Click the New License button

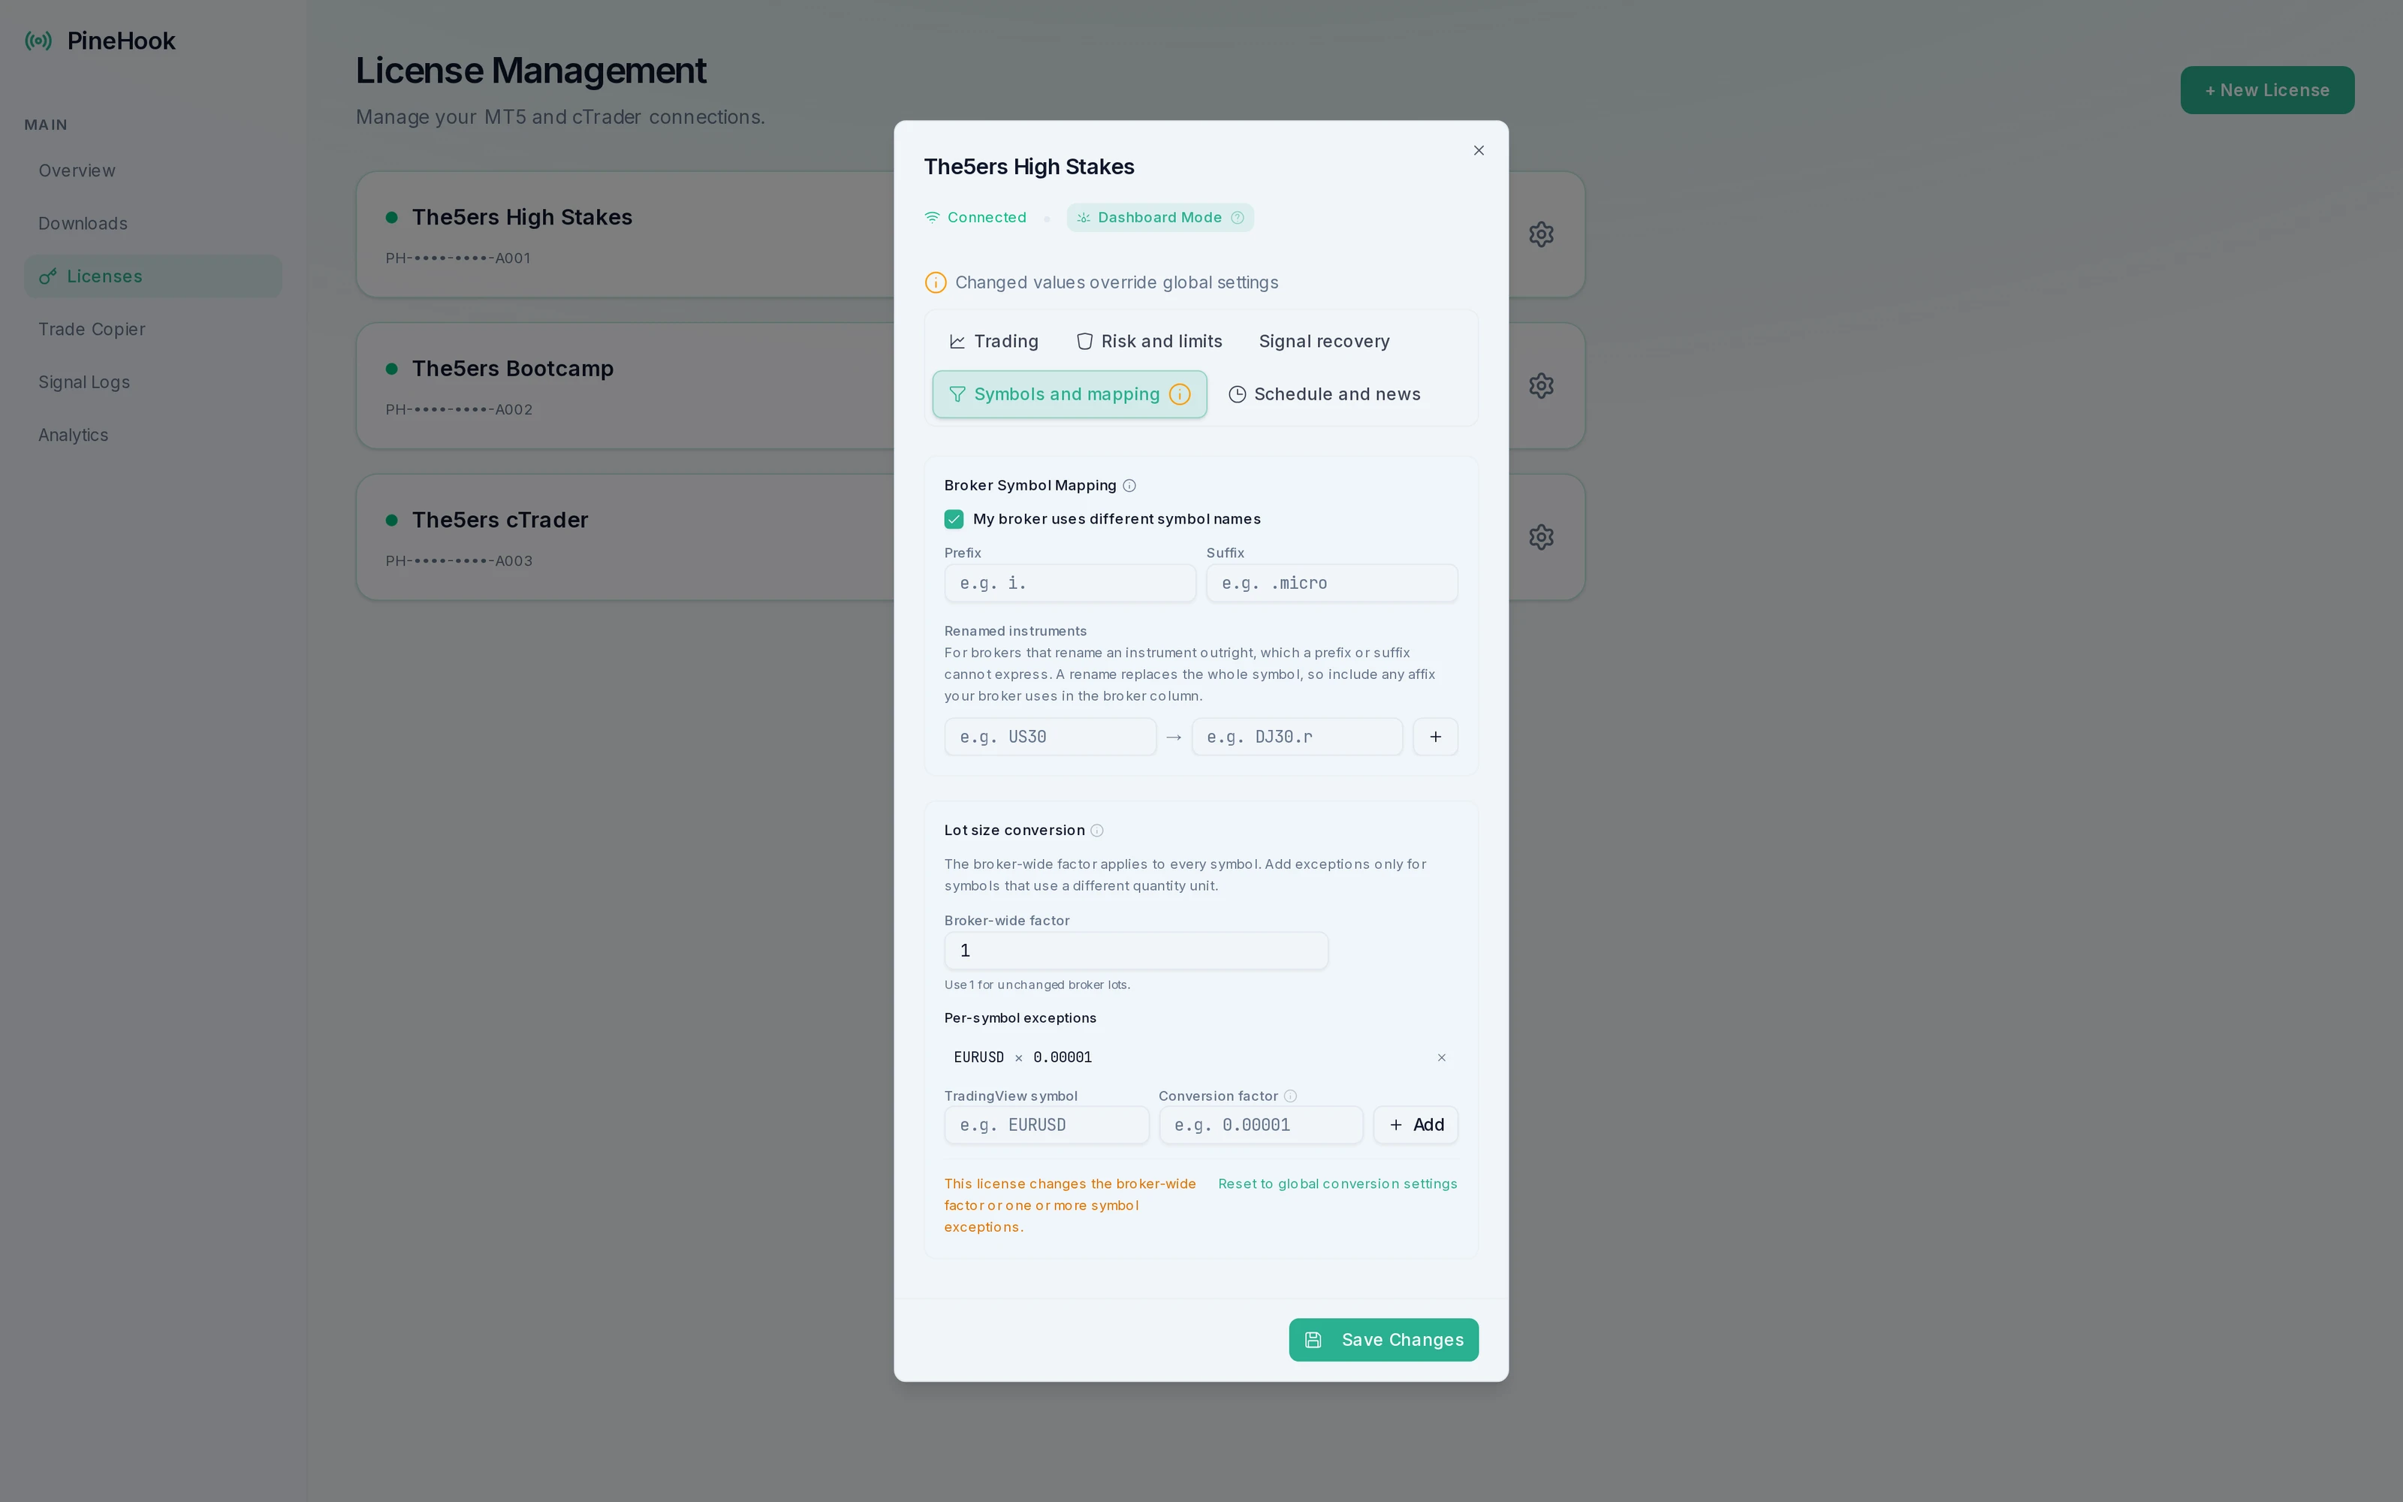tap(2267, 90)
